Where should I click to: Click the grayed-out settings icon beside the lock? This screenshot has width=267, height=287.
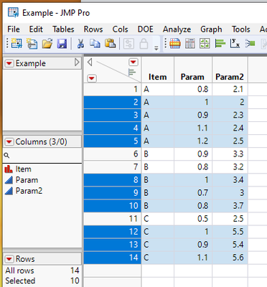click(128, 44)
